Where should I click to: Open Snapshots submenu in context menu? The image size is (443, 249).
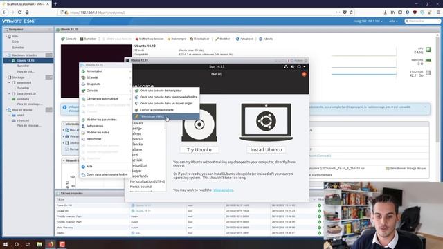[106, 84]
